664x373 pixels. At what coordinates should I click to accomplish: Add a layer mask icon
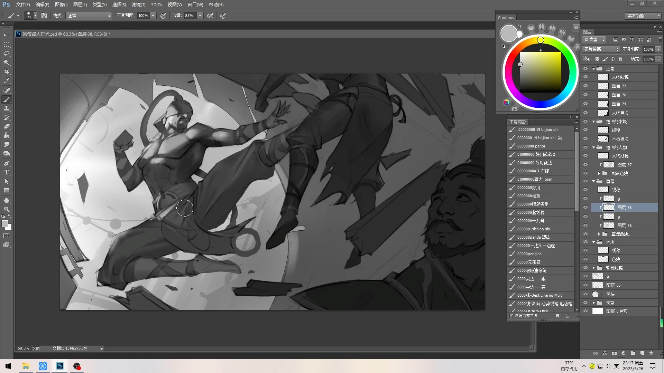click(x=614, y=353)
